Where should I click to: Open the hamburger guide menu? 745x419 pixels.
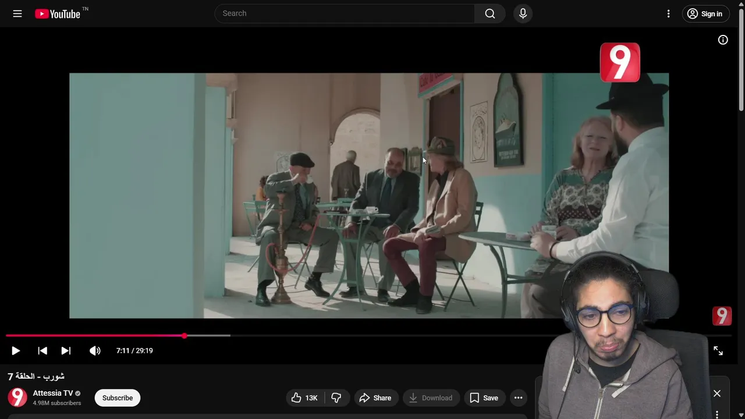17,13
